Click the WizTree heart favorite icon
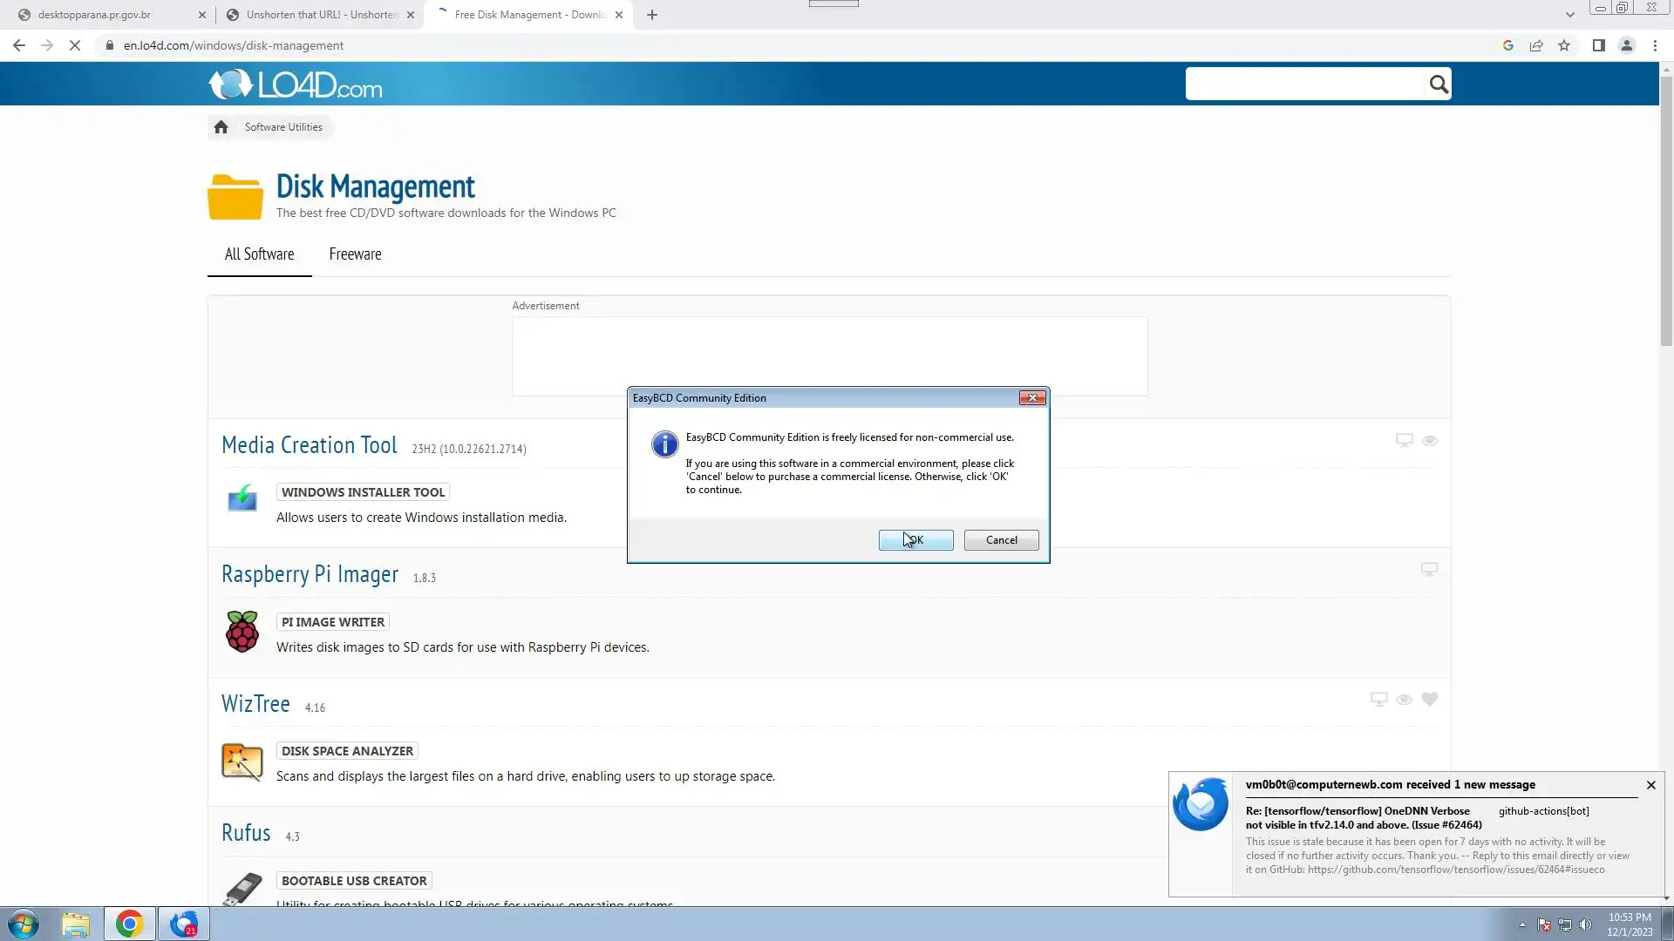 1429,699
